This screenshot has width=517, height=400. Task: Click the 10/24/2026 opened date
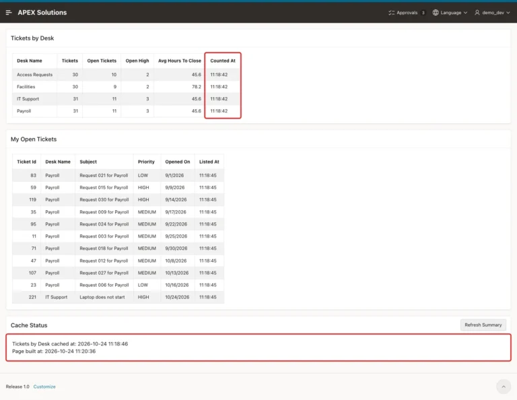pos(177,297)
